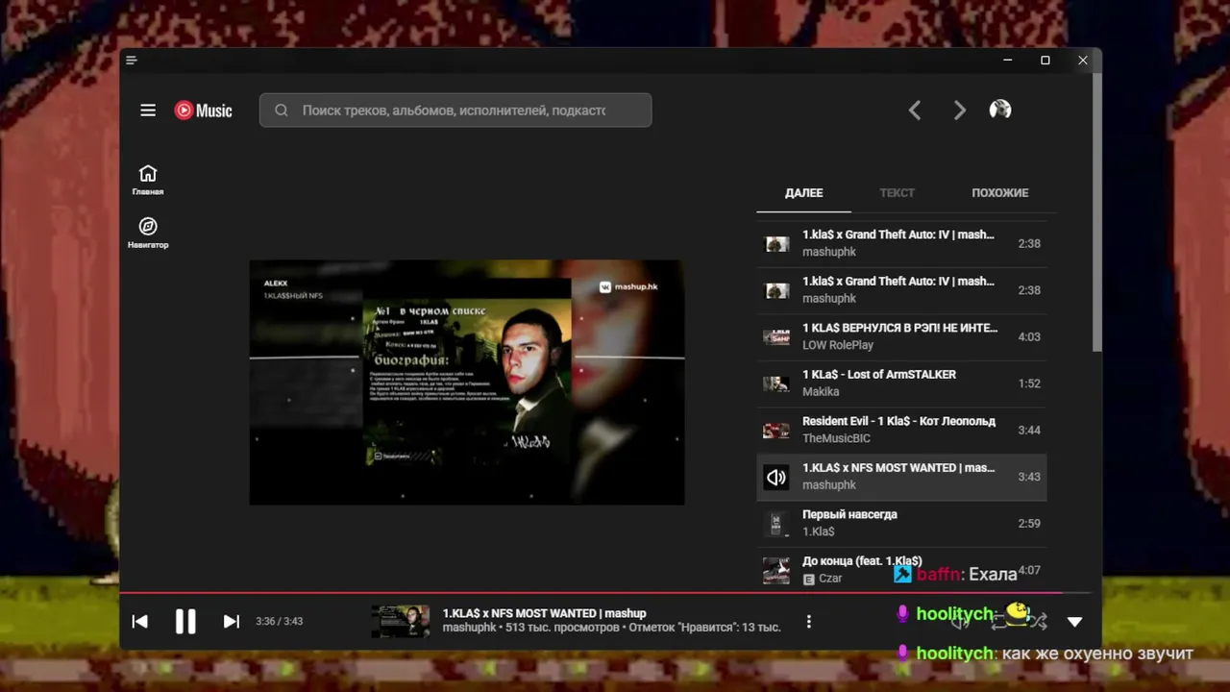The image size is (1230, 692).
Task: Play 1 KLA$ ВЕРНУЛСЯ В РЭП thumbnail
Action: [776, 337]
